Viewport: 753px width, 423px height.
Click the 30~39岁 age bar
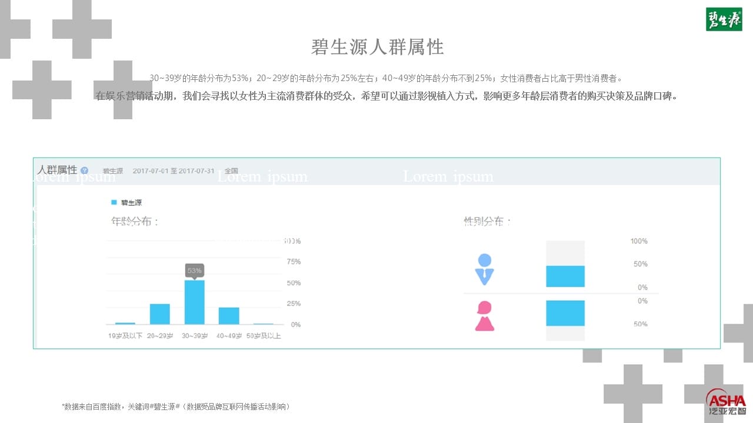195,302
